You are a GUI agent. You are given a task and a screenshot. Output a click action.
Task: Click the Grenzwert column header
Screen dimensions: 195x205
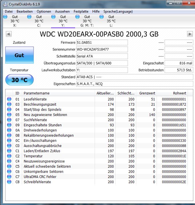pyautogui.click(x=147, y=93)
